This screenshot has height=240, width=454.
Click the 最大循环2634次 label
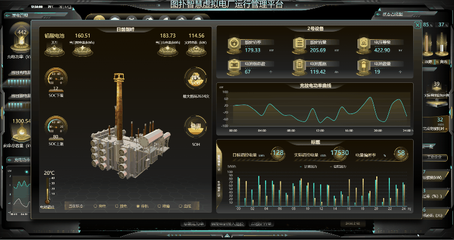196,96
